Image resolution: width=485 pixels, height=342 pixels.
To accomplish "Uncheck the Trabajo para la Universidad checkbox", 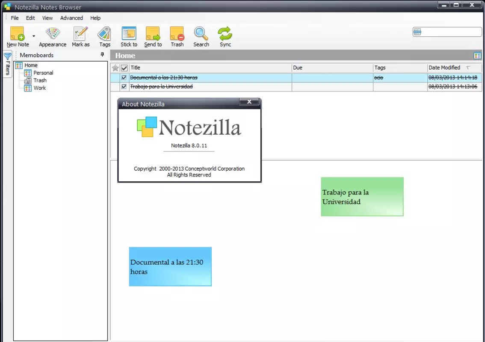I will (x=124, y=87).
